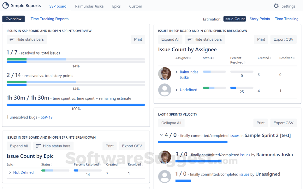
Task: Select Issue Count estimation mode
Action: (x=235, y=19)
